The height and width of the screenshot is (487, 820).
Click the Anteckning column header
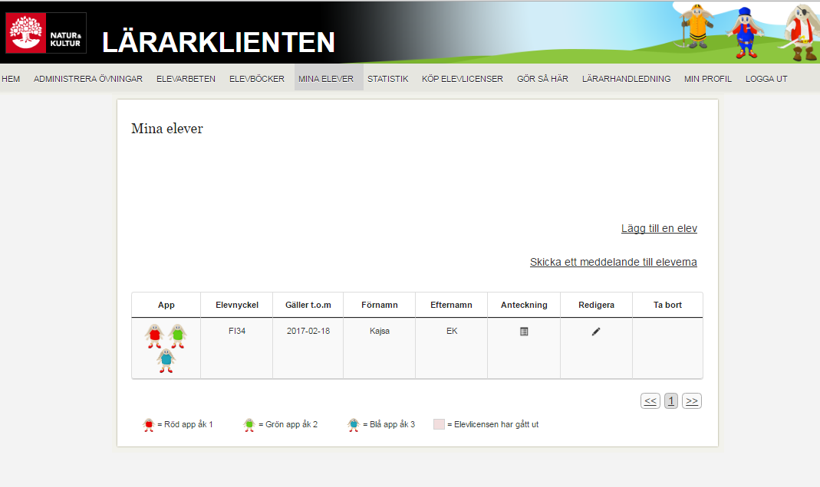(524, 305)
